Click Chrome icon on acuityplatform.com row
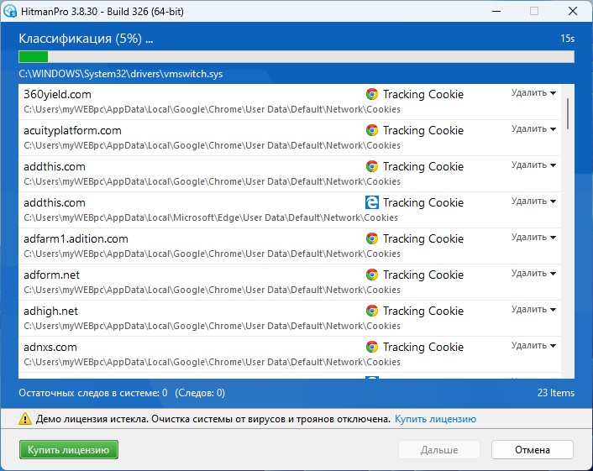Image resolution: width=593 pixels, height=471 pixels. 372,130
